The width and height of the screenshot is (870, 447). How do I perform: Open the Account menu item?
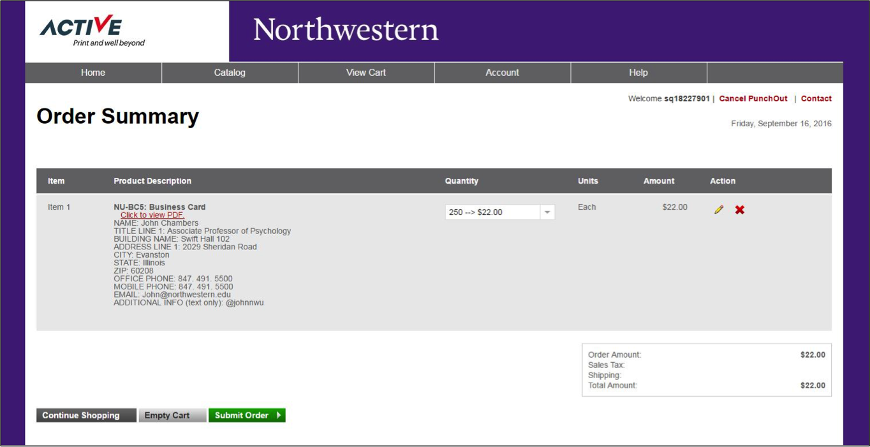[x=503, y=73]
